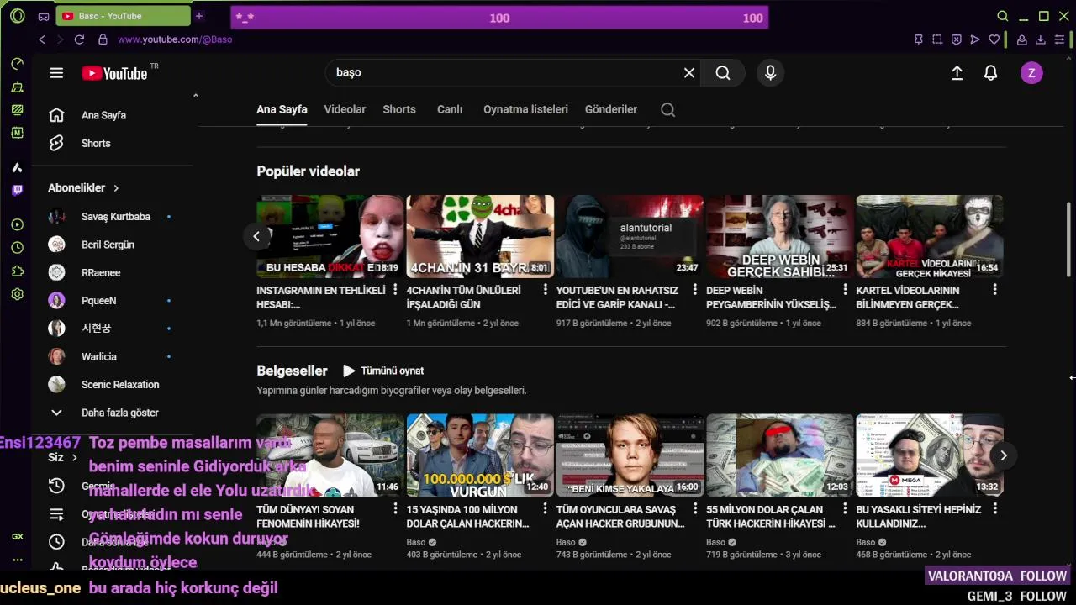Image resolution: width=1076 pixels, height=605 pixels.
Task: Switch to Oynatma listeleri tab
Action: (525, 109)
